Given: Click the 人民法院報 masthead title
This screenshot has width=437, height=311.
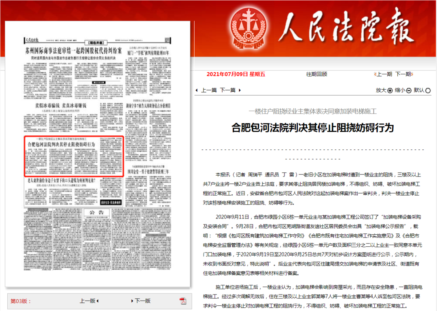Looking at the screenshot, I should tap(346, 27).
